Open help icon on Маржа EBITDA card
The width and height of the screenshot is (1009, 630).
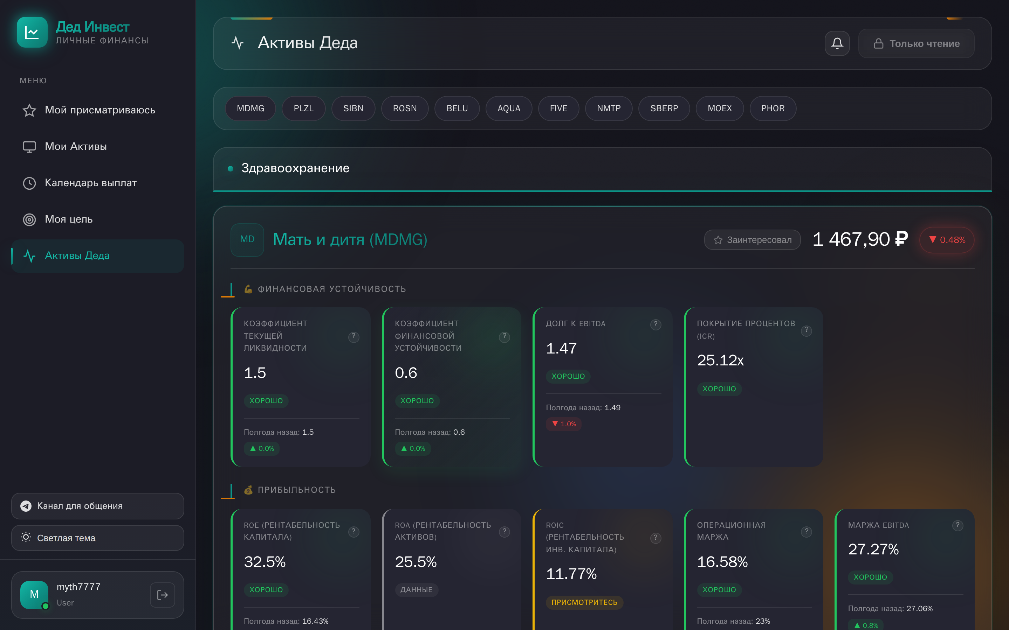(957, 525)
